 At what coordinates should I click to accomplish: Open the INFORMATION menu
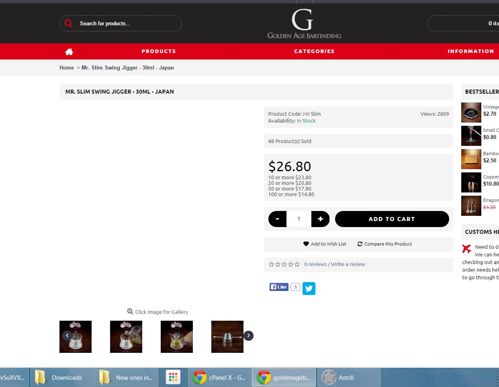click(x=471, y=51)
